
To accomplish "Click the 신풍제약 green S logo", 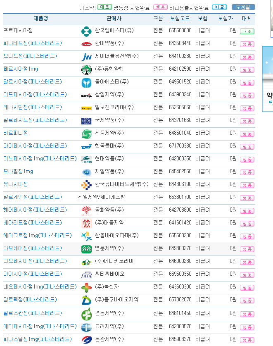I will (86, 134).
